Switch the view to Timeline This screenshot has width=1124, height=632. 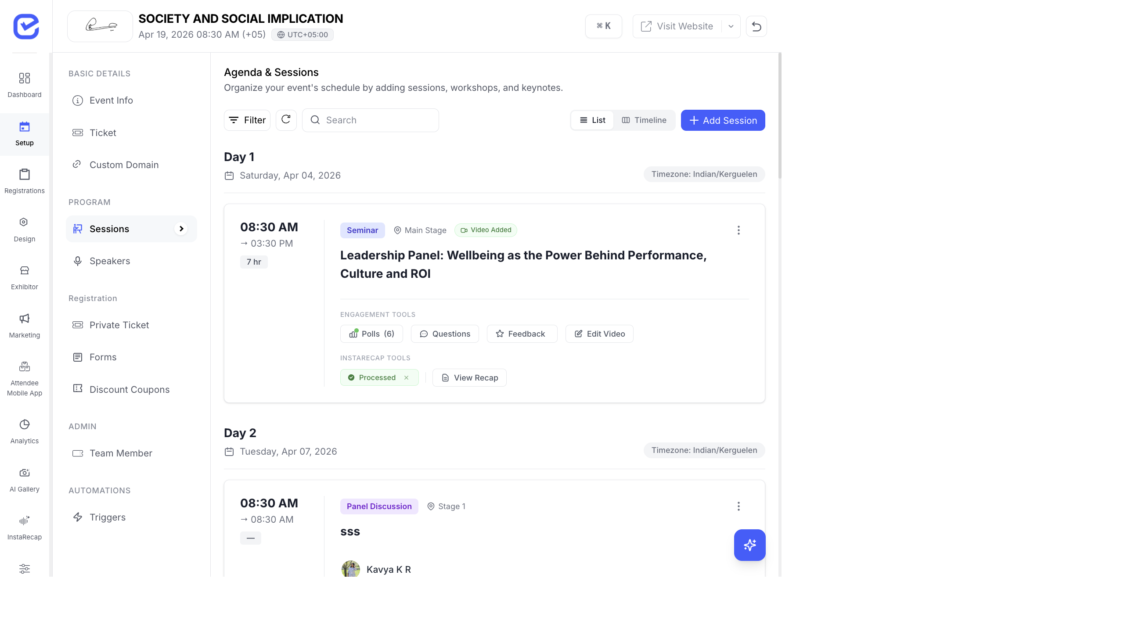point(644,120)
